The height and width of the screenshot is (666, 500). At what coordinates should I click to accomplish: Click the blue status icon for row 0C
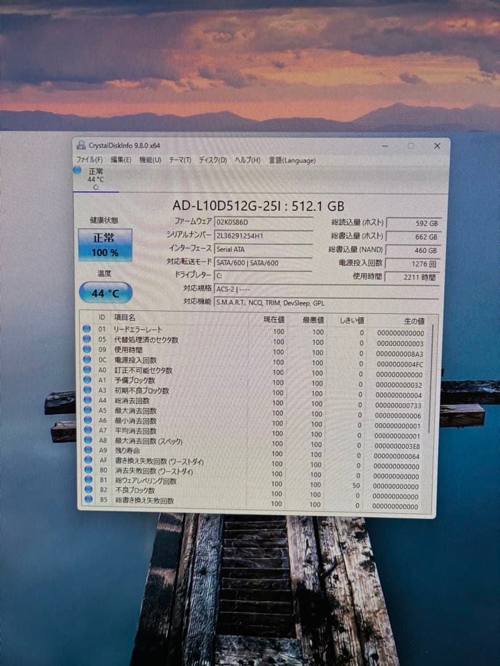click(87, 359)
